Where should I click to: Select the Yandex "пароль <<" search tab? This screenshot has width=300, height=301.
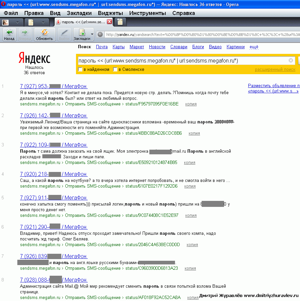(84, 22)
